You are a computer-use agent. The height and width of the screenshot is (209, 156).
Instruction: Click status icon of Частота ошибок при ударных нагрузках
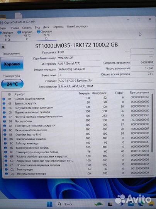click(x=6, y=156)
